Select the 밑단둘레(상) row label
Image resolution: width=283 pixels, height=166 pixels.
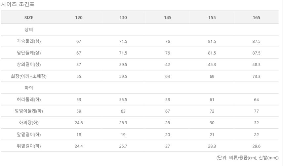29,53
